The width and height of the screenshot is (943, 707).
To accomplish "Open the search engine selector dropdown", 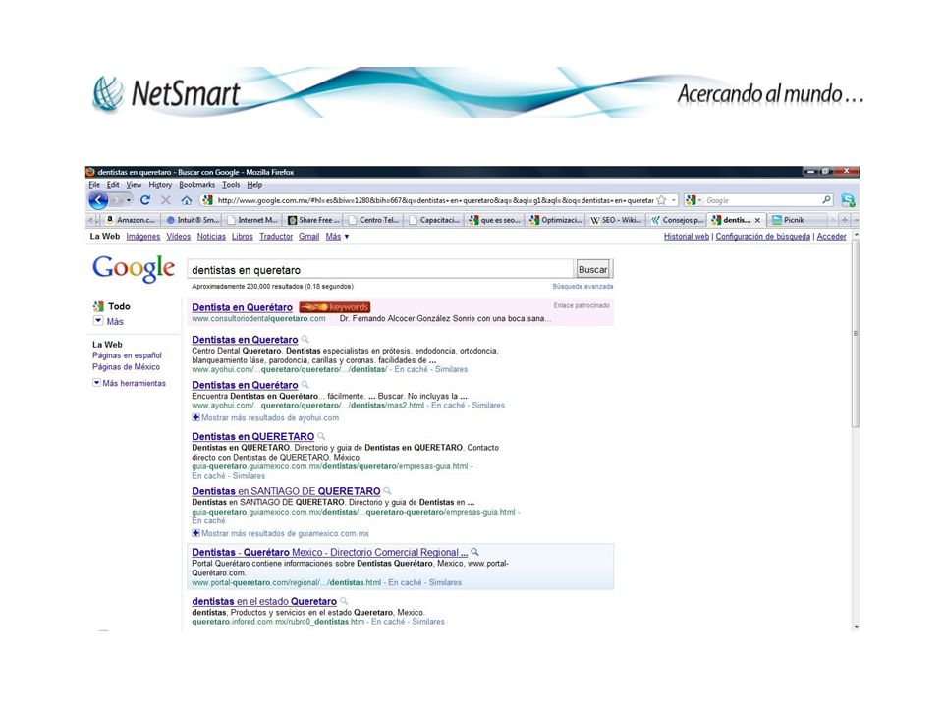I will tap(693, 200).
